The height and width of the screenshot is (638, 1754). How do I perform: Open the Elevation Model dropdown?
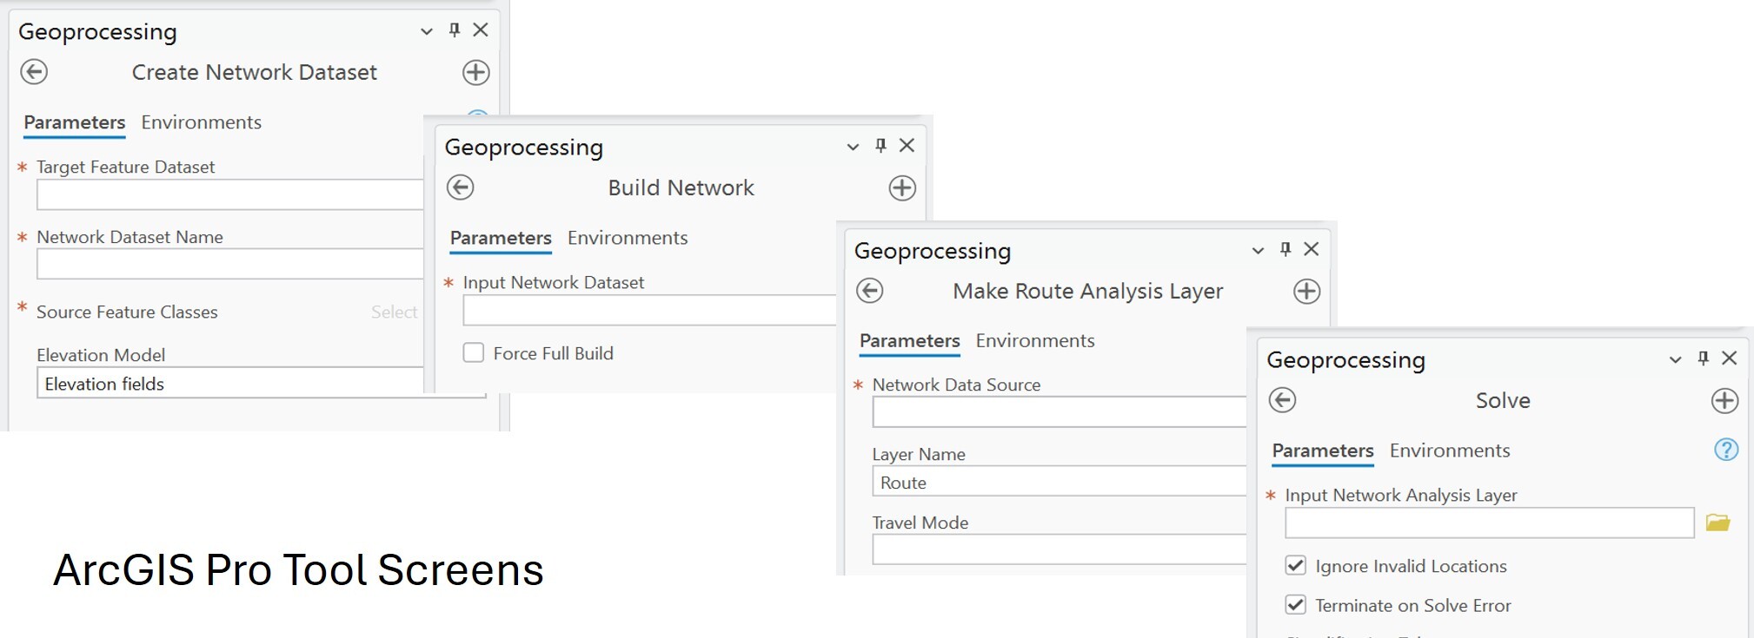230,383
